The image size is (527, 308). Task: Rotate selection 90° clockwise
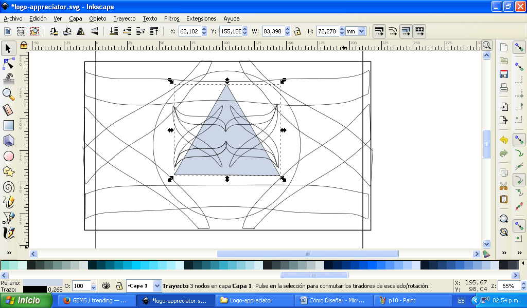67,31
